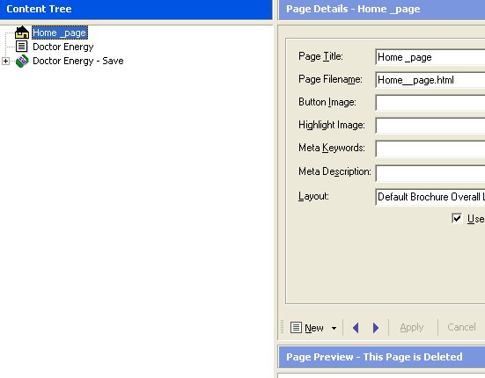485x378 pixels.
Task: Click the New page document icon in toolbar
Action: pos(296,327)
